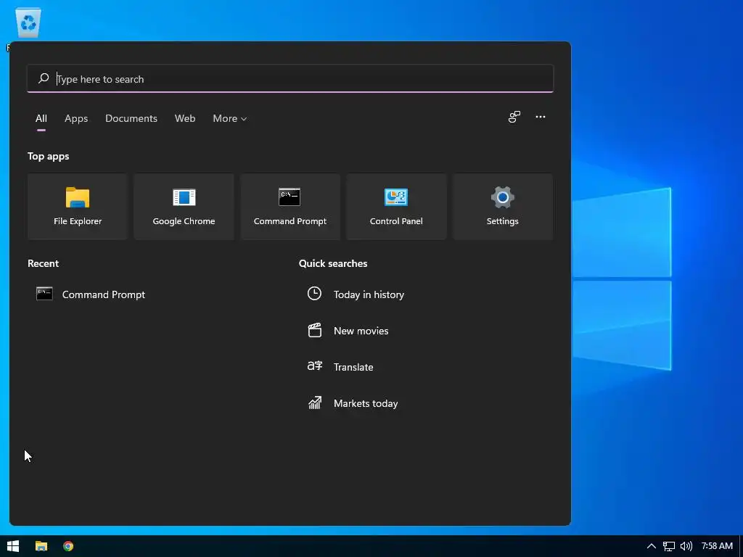
Task: Open Markets today quick search
Action: [366, 403]
